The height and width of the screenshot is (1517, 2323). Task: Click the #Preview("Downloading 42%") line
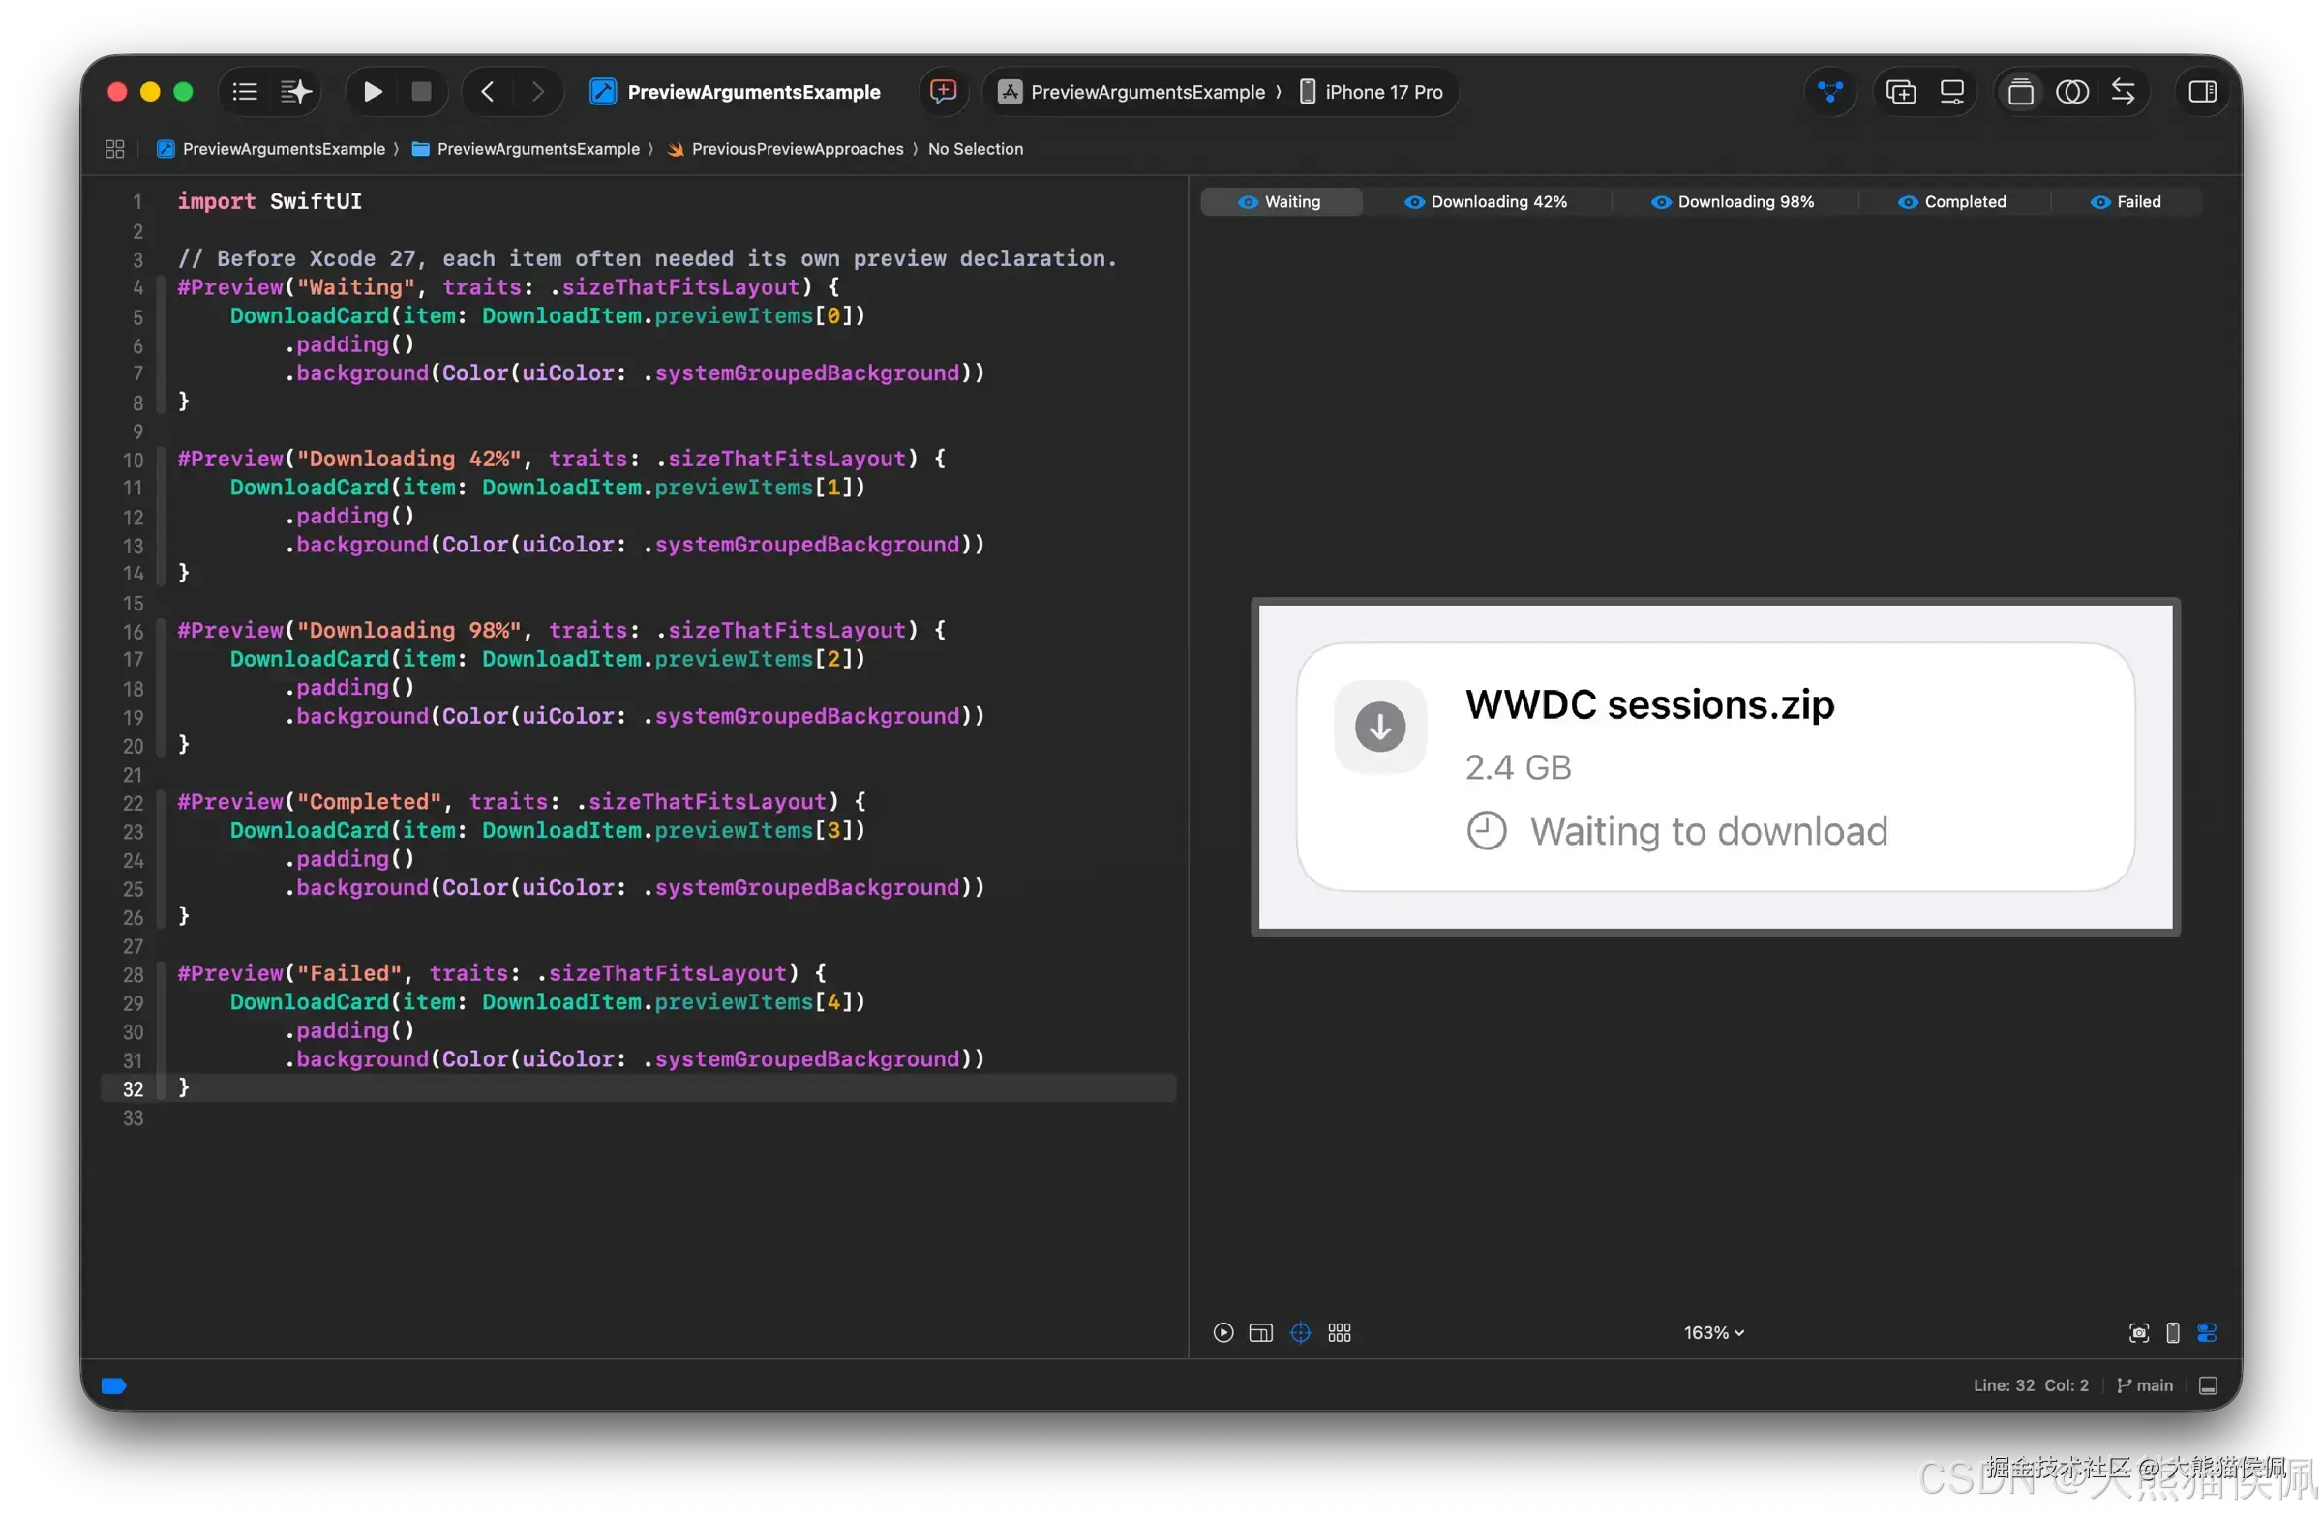click(x=561, y=459)
